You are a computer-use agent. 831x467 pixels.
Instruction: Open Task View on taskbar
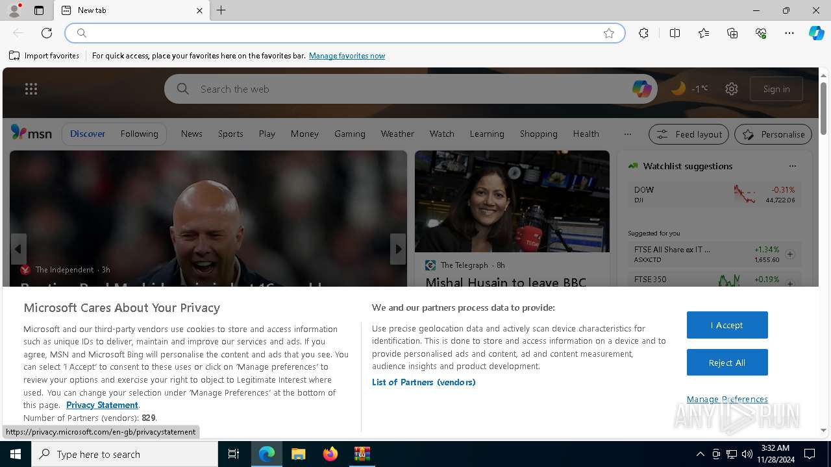coord(234,454)
